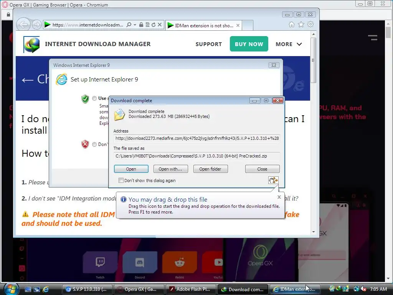Close the Windows Internet Explorer 9 setup dialog

[274, 65]
